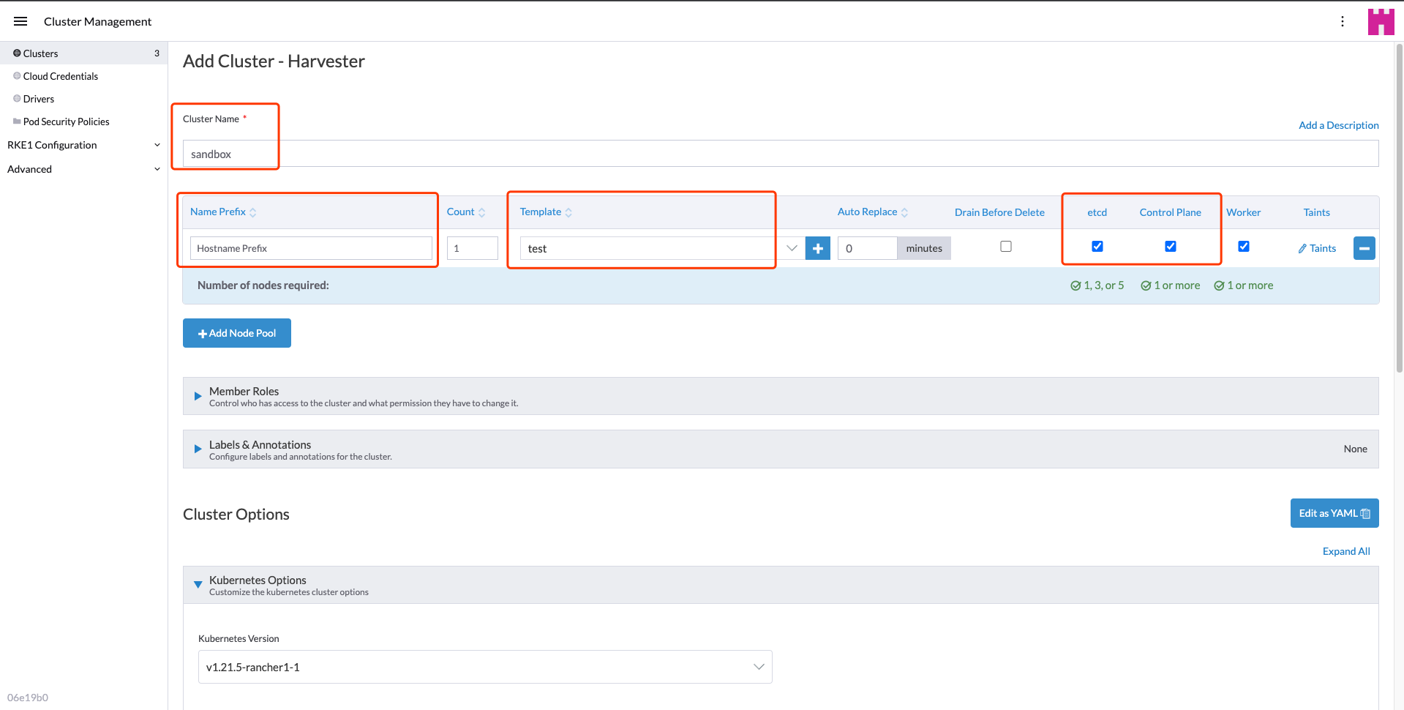
Task: Open Drivers from the sidebar
Action: [x=38, y=98]
